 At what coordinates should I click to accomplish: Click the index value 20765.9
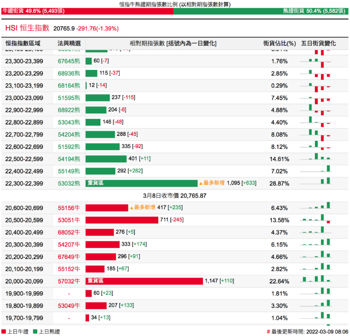(64, 28)
